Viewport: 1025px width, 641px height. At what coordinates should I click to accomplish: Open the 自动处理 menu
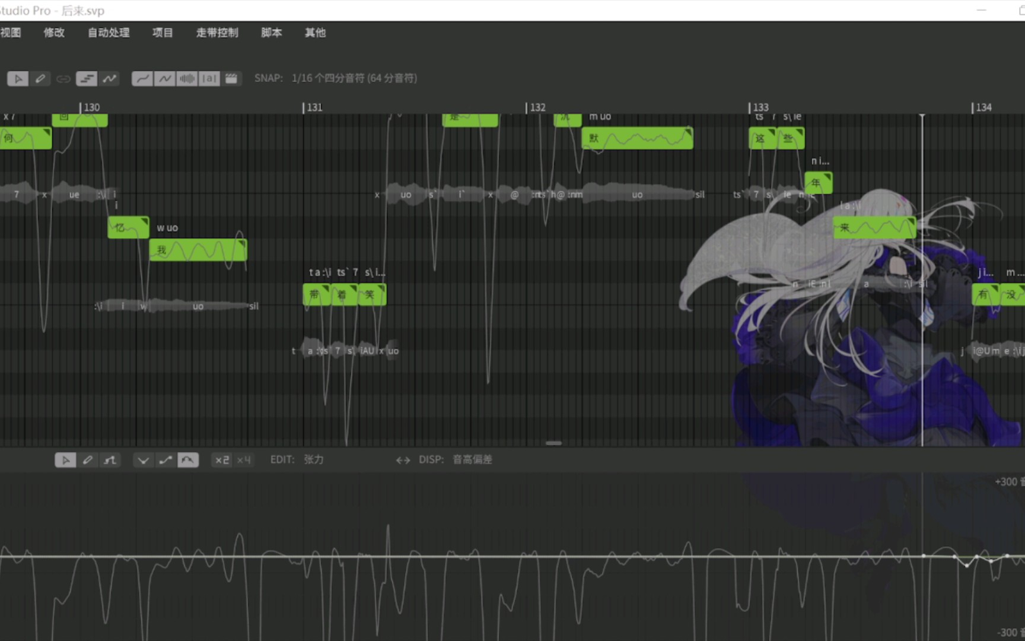pos(109,33)
